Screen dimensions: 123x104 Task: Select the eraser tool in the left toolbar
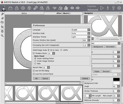[2, 18]
